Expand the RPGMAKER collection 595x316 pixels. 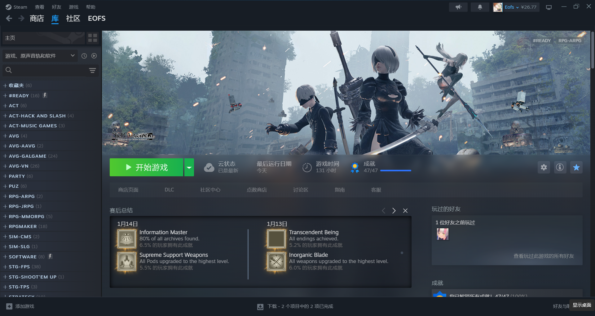[x=5, y=226]
